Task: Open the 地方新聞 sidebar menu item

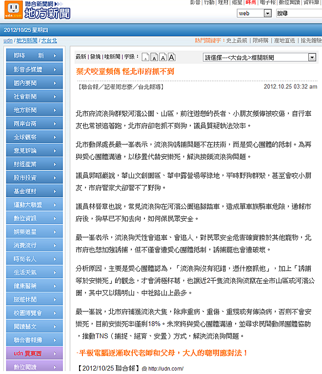Action: (29, 110)
